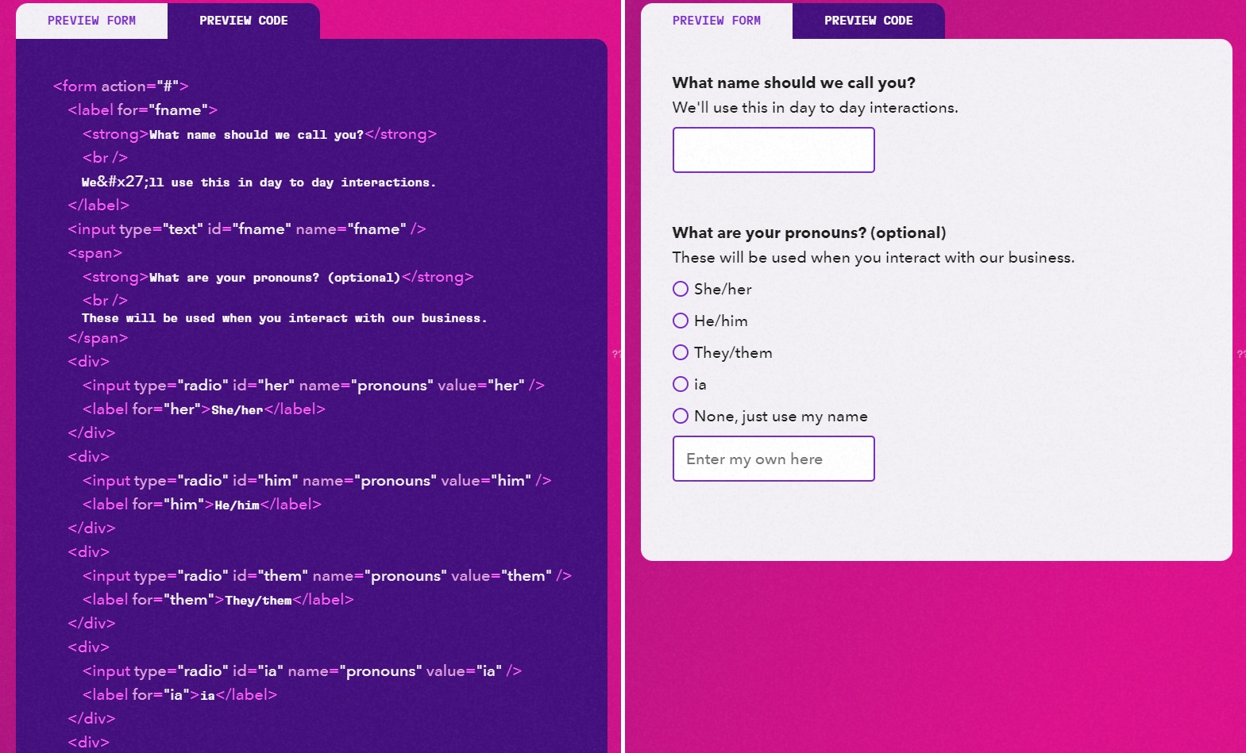Click the form action code line
The height and width of the screenshot is (753, 1246).
(x=121, y=86)
